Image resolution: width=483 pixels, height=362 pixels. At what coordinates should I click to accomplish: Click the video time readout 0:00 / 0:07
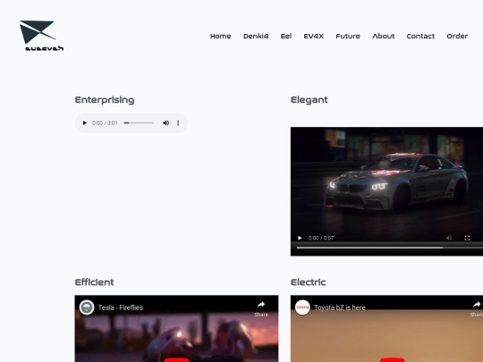[x=321, y=238]
